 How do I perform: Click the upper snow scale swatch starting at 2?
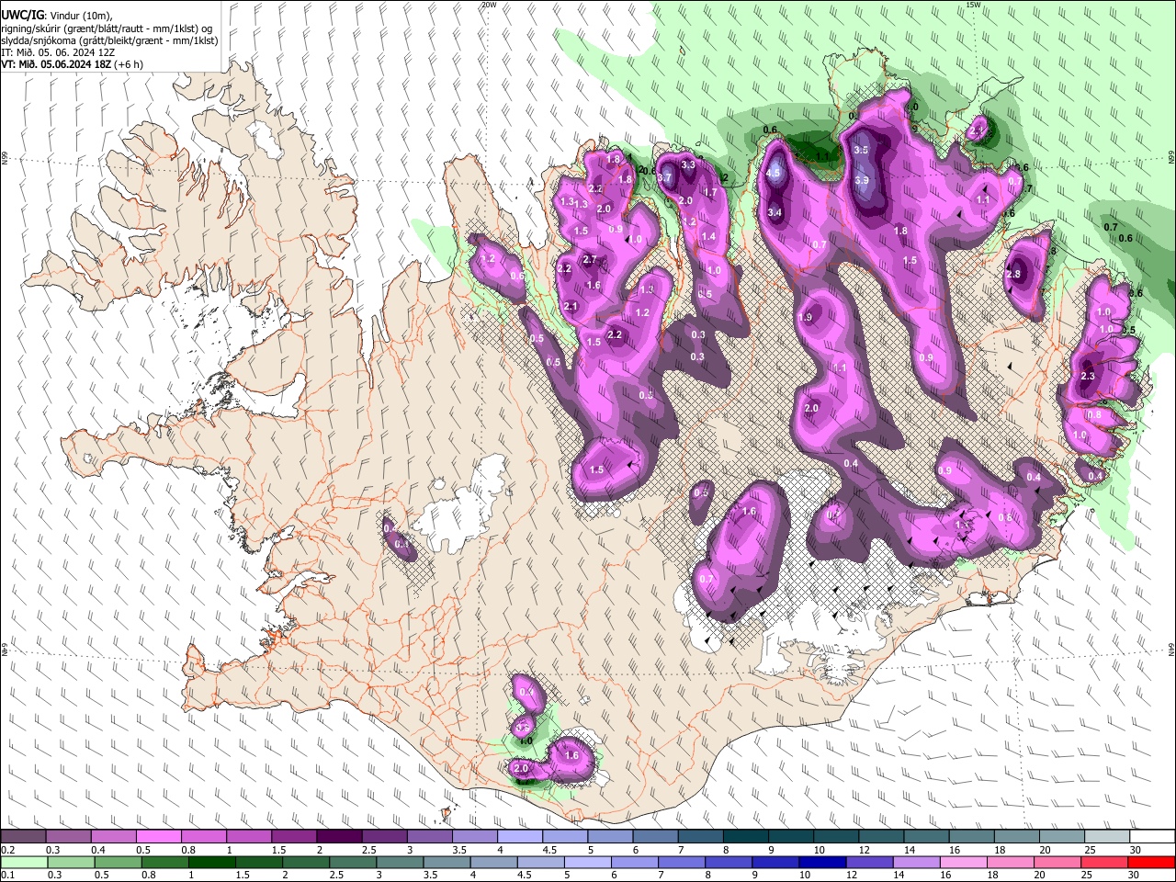coord(340,836)
